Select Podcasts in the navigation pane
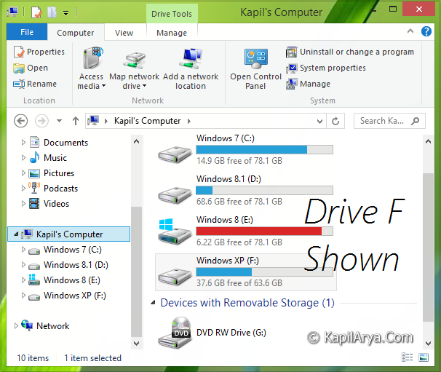This screenshot has width=441, height=372. 60,189
